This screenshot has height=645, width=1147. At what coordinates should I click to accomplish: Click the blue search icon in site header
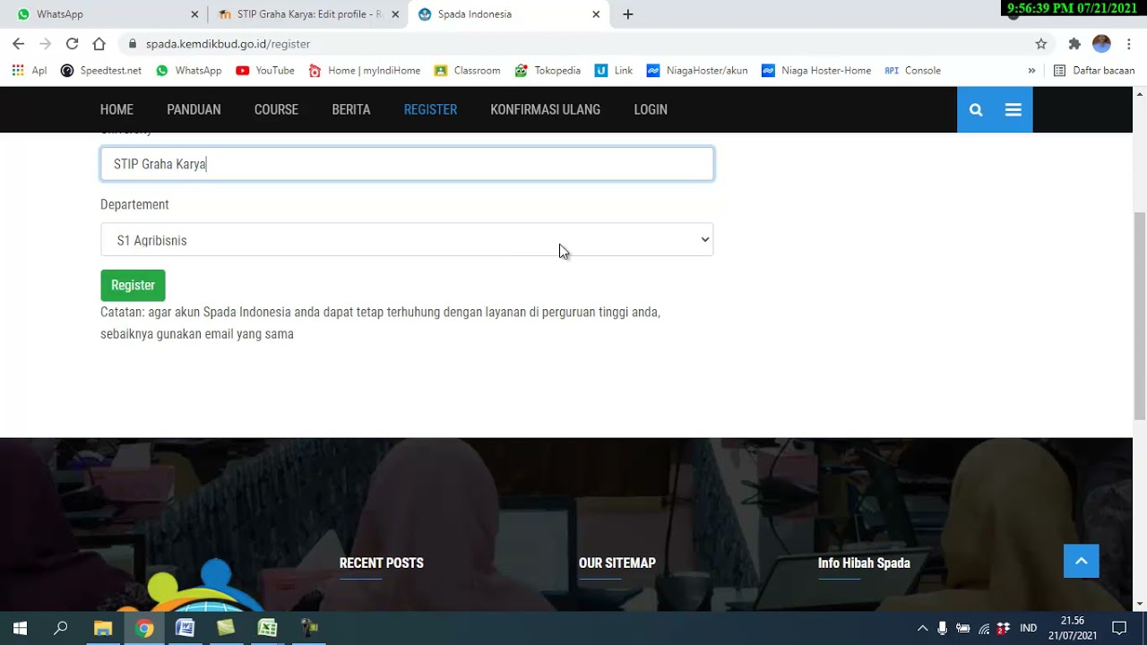tap(976, 109)
